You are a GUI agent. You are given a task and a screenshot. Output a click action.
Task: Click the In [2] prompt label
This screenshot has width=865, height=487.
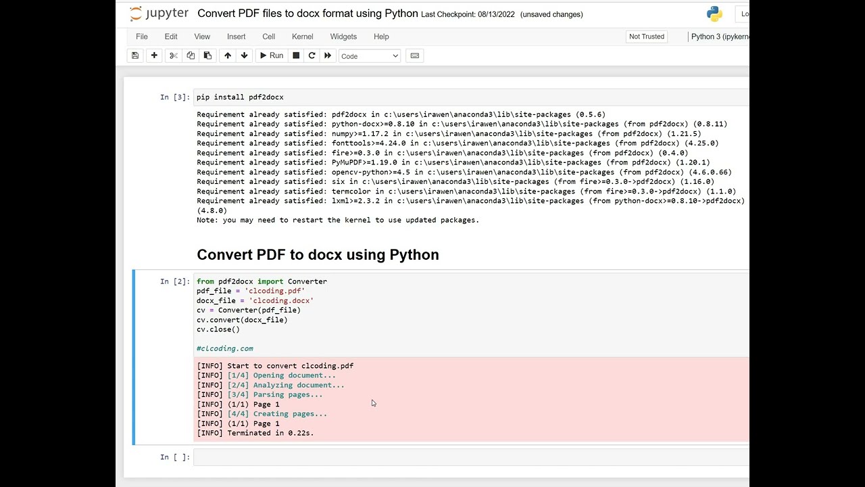175,281
